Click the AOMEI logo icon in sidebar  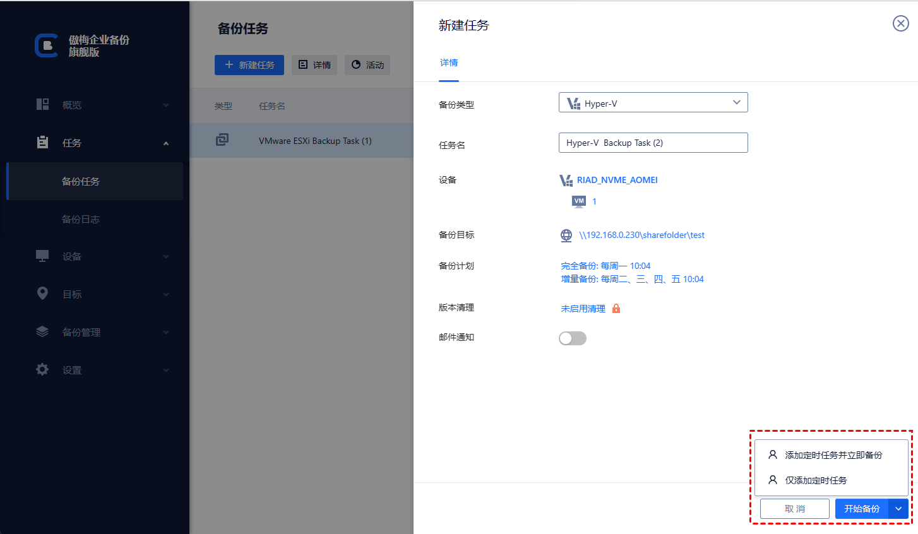[47, 45]
